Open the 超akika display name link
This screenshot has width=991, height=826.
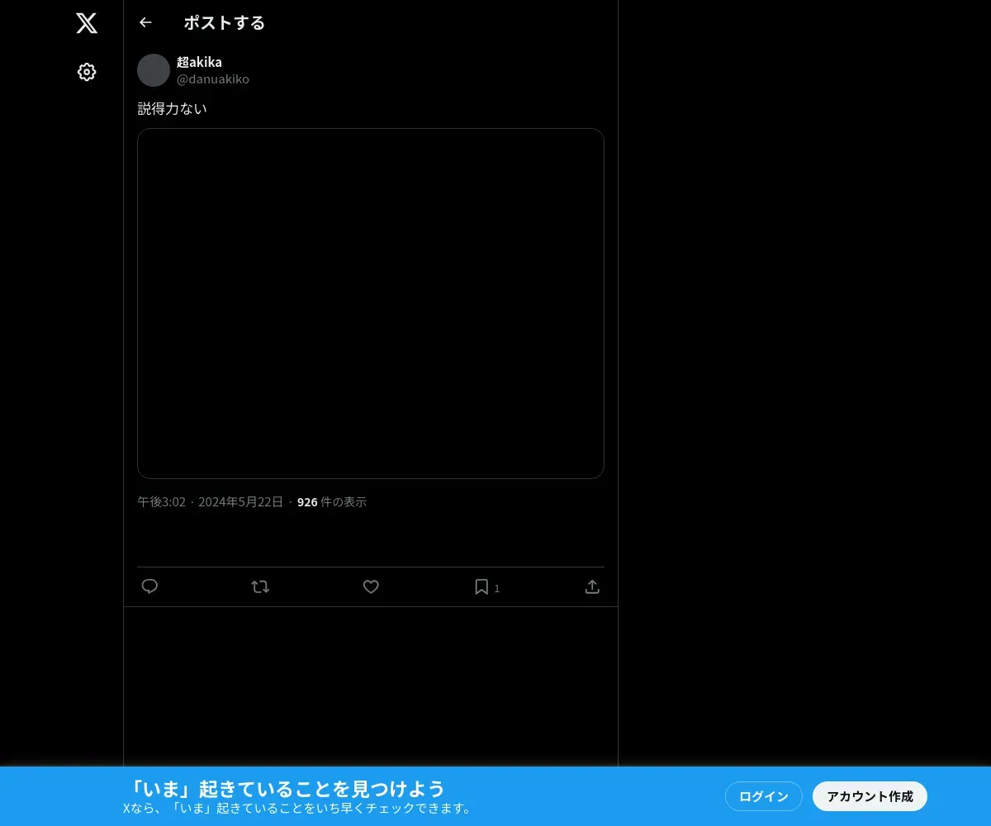[199, 62]
